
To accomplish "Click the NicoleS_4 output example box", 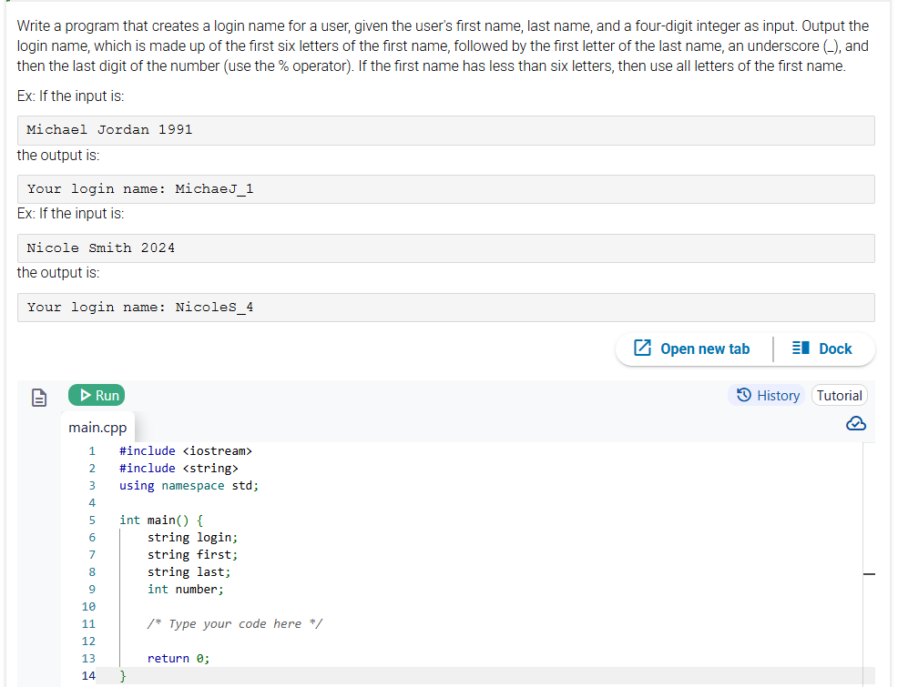I will pos(445,306).
